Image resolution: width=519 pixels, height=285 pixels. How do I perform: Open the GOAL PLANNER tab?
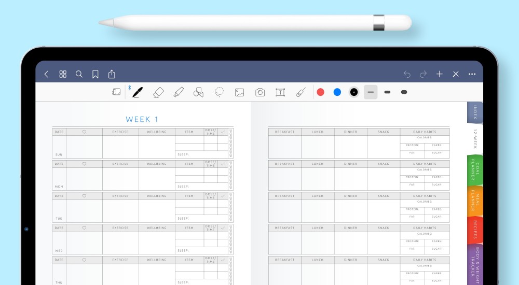(x=475, y=169)
